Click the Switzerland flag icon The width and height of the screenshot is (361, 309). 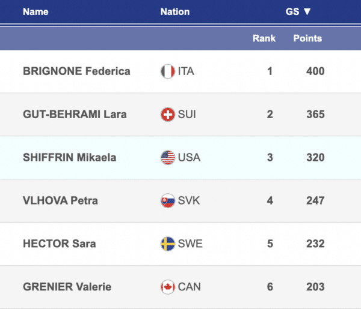[168, 115]
